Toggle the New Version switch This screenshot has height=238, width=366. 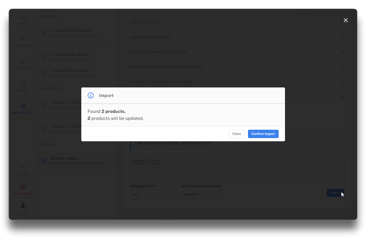(x=23, y=187)
